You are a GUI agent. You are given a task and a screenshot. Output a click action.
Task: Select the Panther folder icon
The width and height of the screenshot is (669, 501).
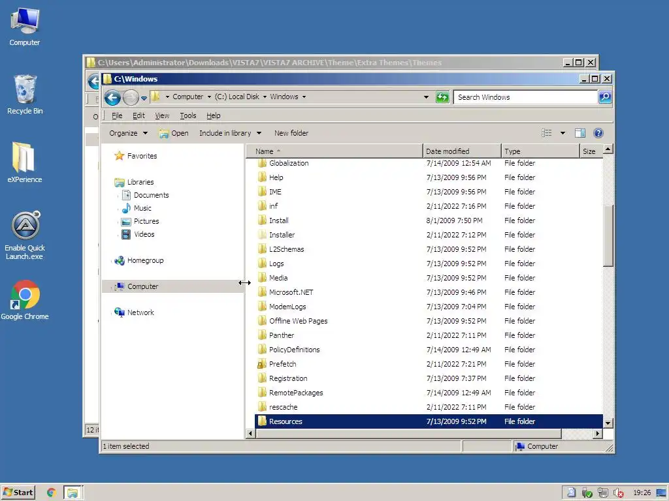[263, 335]
